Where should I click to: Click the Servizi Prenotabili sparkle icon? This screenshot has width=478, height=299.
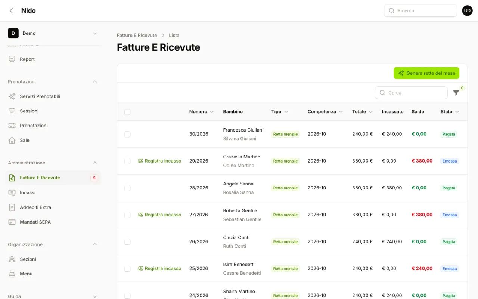point(12,96)
